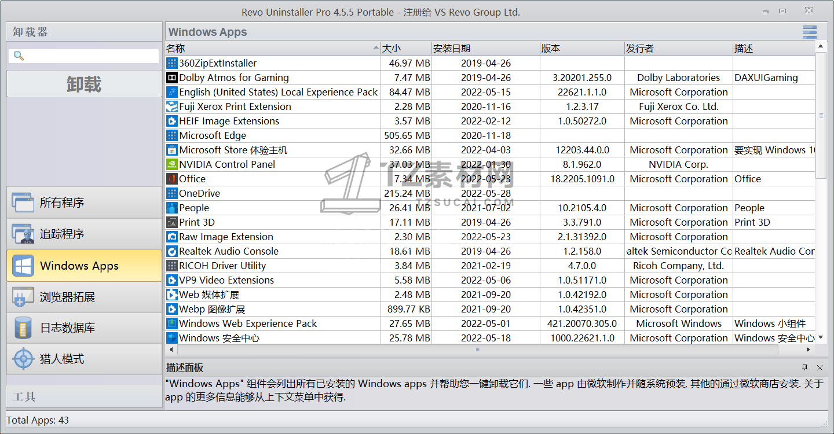The image size is (834, 434).
Task: Click the Realtek Audio Console icon
Action: point(171,251)
